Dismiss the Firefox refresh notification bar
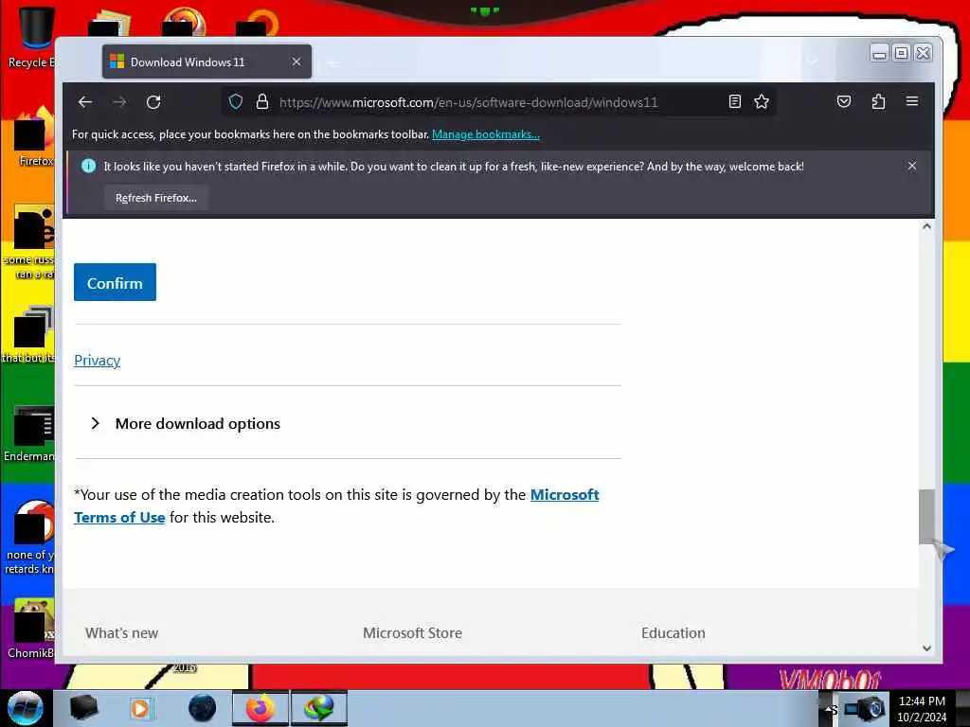 coord(912,166)
